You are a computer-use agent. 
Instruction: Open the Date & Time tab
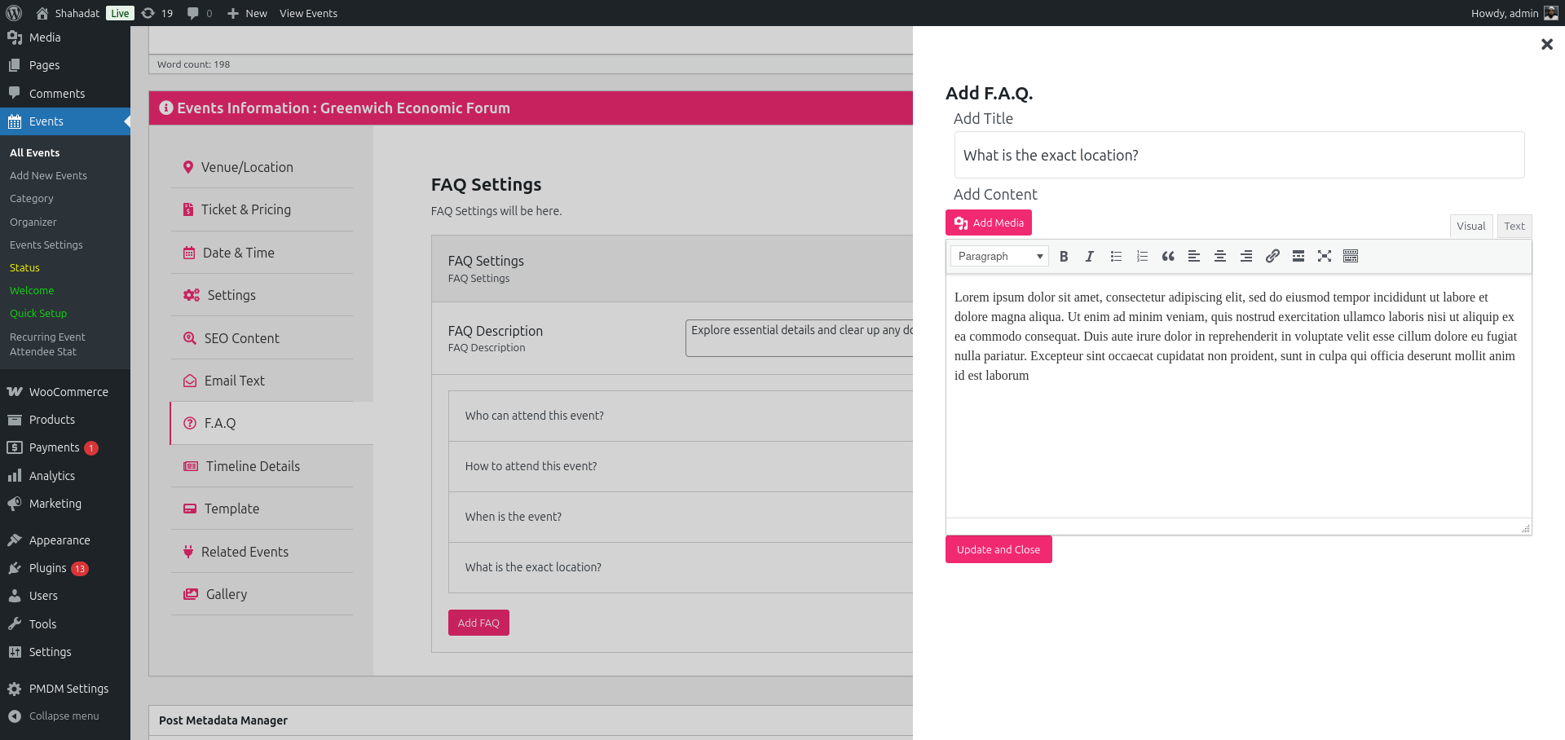coord(262,253)
